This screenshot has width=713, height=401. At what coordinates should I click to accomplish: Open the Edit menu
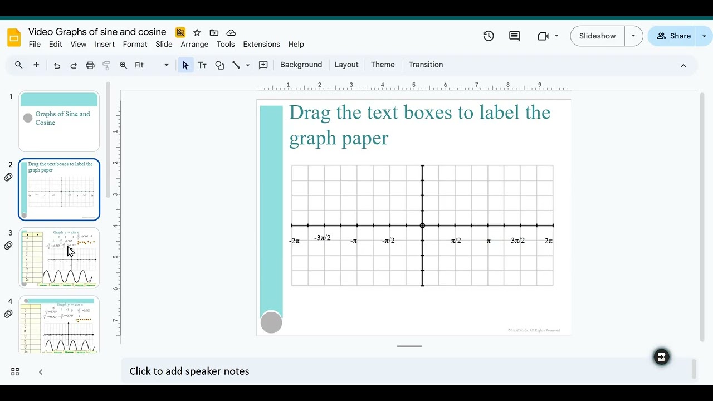(x=55, y=45)
